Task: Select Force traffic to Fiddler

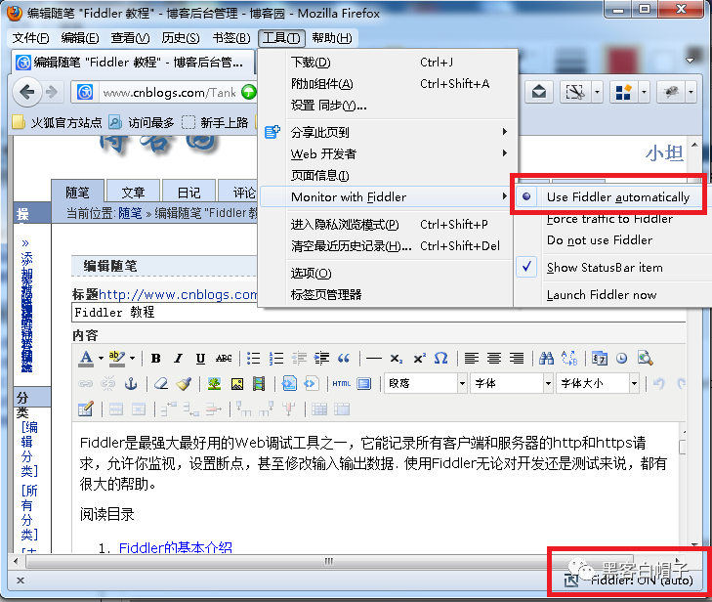Action: (x=609, y=219)
